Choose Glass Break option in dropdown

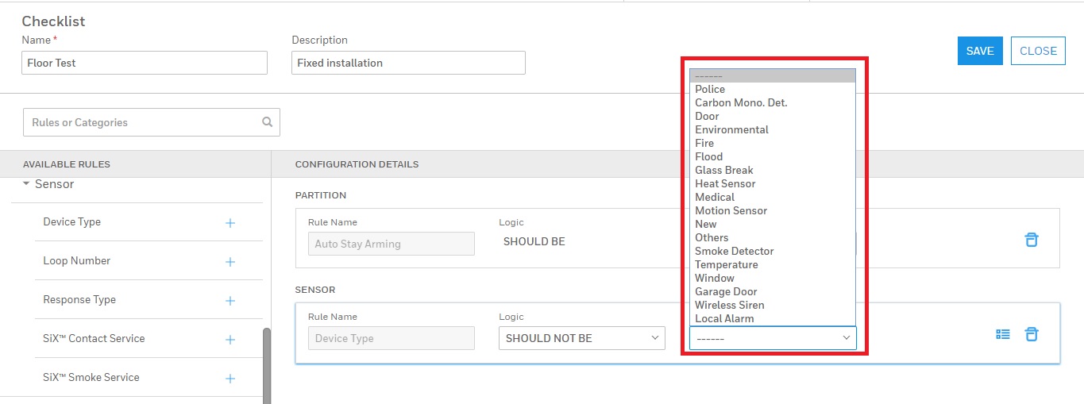[x=723, y=170]
